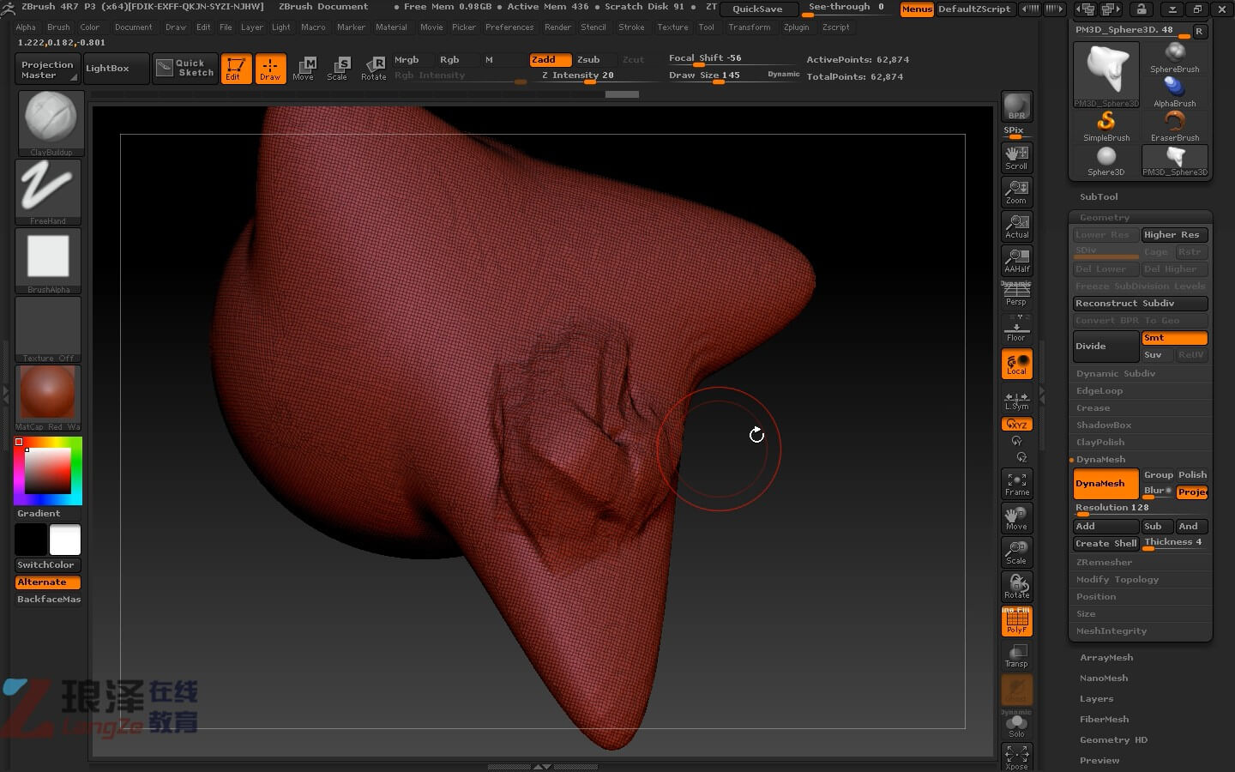This screenshot has width=1235, height=772.
Task: Expand the ZRemesher section
Action: click(1104, 563)
